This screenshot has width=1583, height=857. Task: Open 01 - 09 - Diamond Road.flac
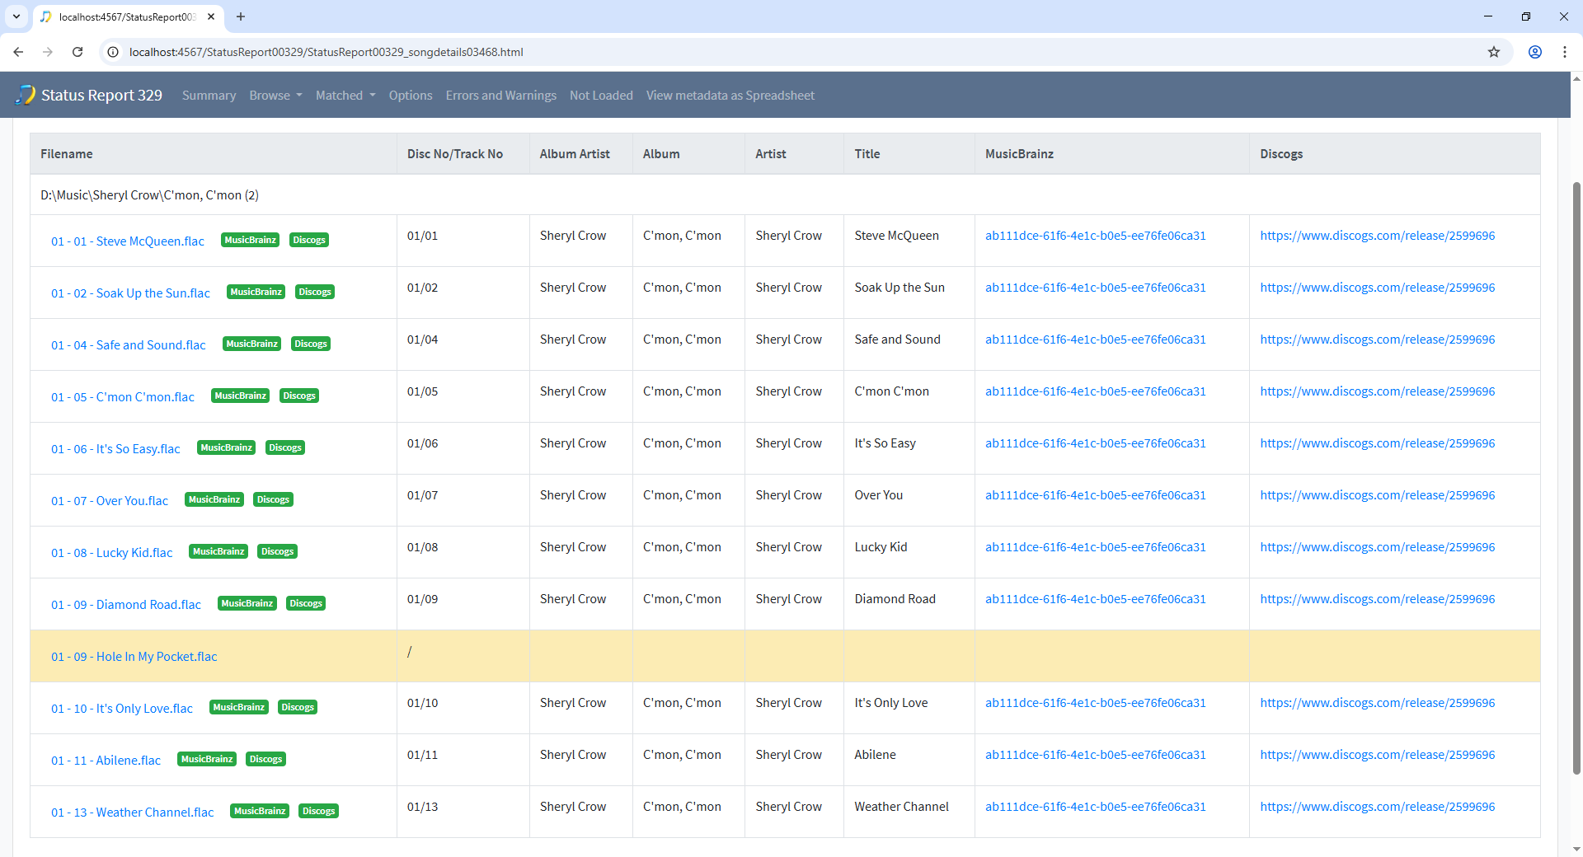(x=126, y=605)
